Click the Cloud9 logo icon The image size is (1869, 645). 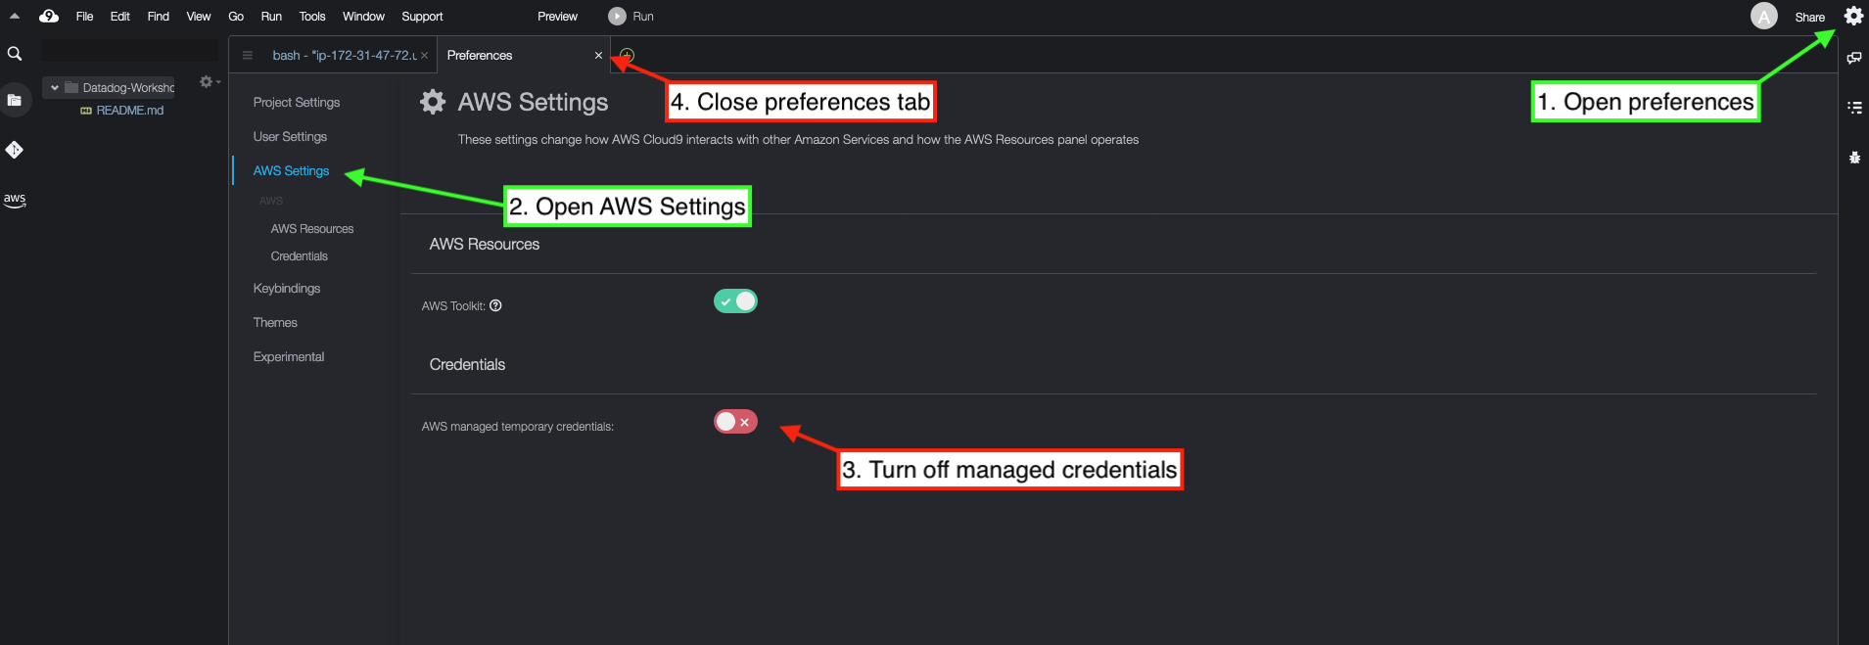pyautogui.click(x=49, y=16)
